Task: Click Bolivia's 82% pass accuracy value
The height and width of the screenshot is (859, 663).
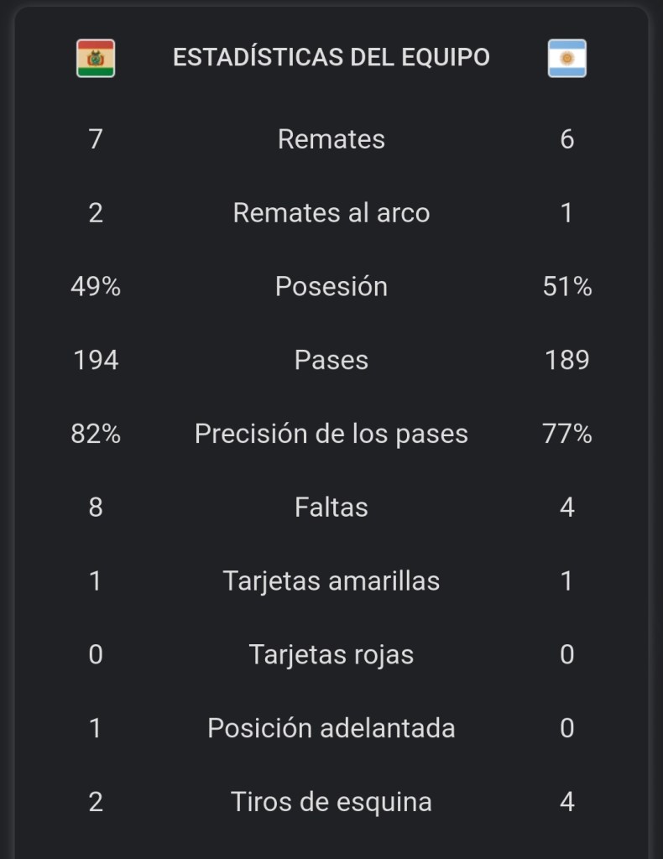Action: (x=96, y=434)
